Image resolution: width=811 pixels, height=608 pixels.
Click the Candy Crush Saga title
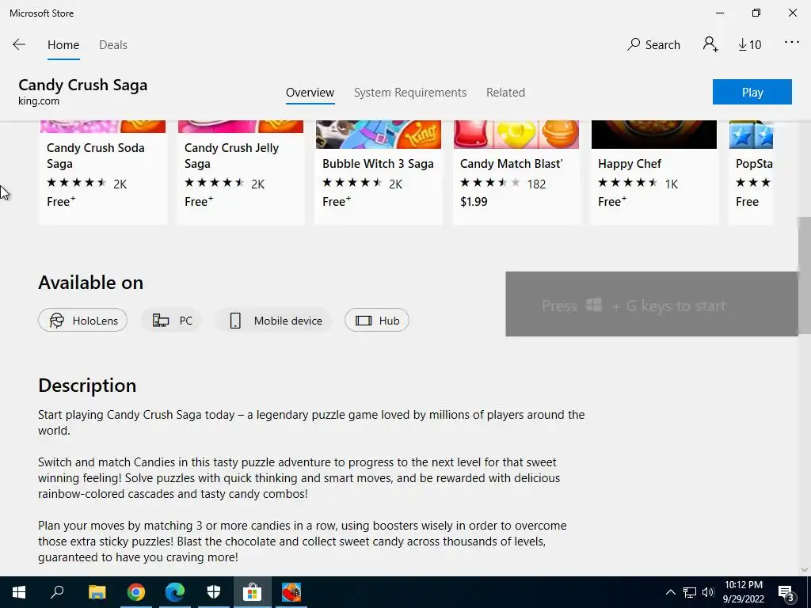tap(82, 85)
